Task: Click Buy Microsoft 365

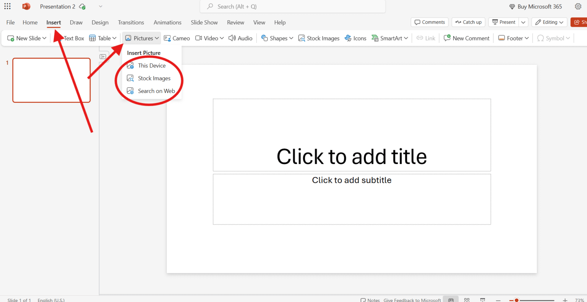Action: click(535, 6)
